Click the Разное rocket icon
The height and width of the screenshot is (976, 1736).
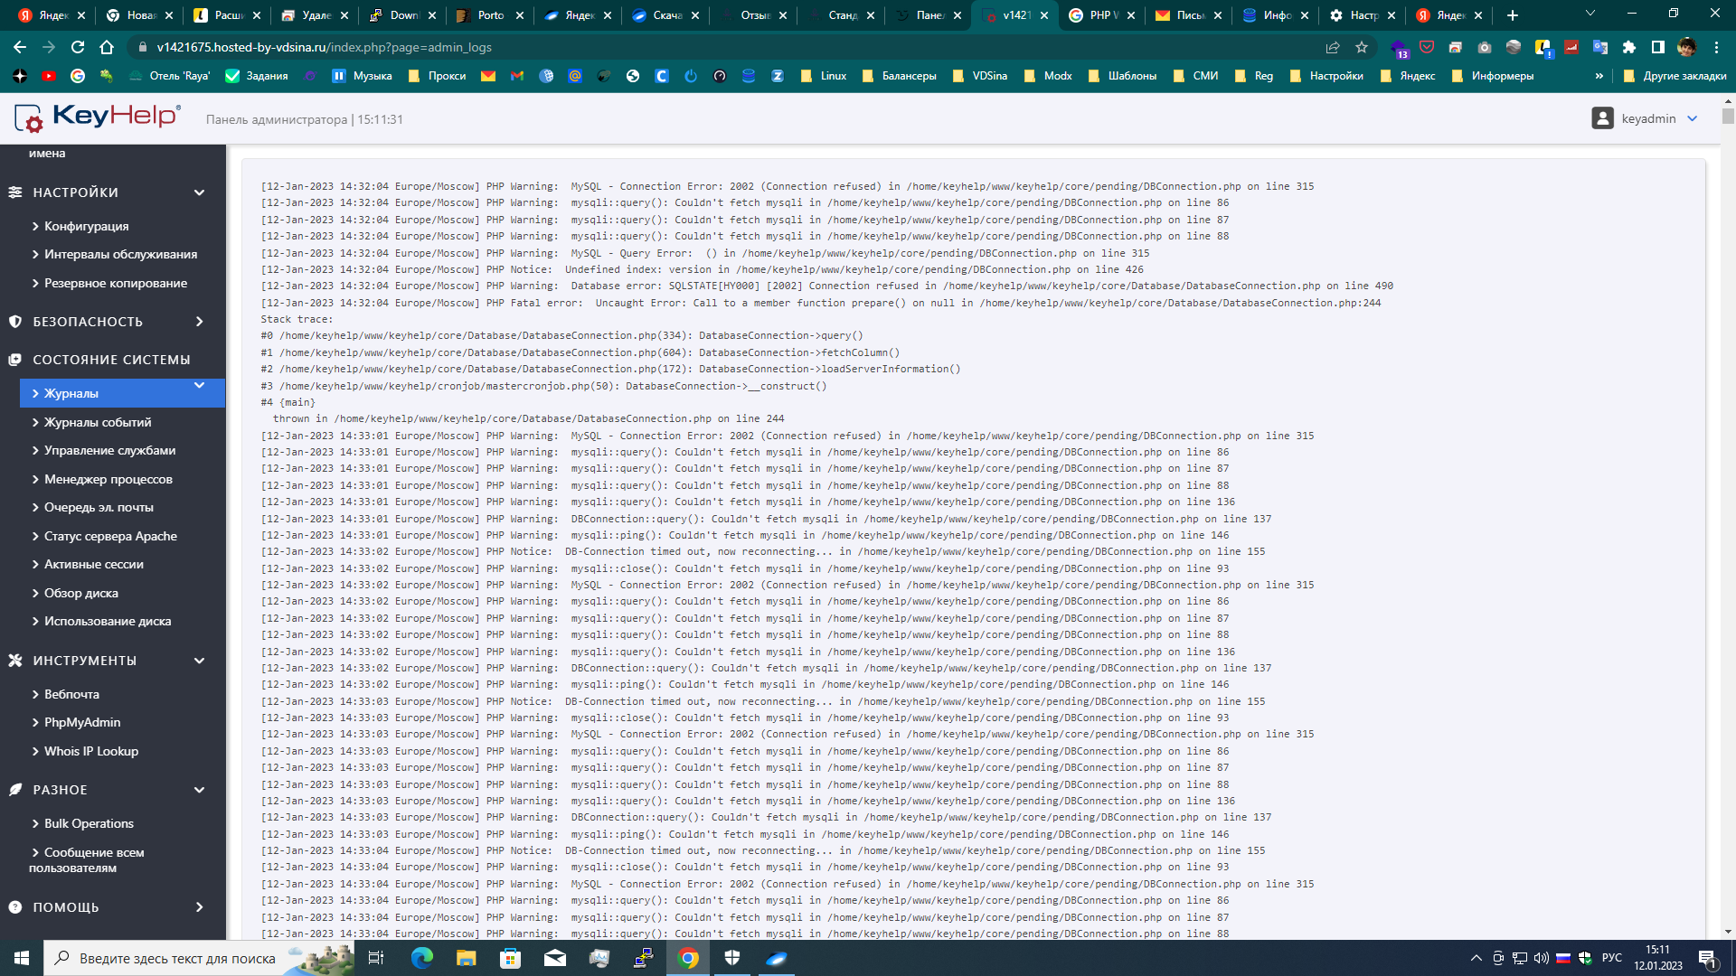(15, 790)
